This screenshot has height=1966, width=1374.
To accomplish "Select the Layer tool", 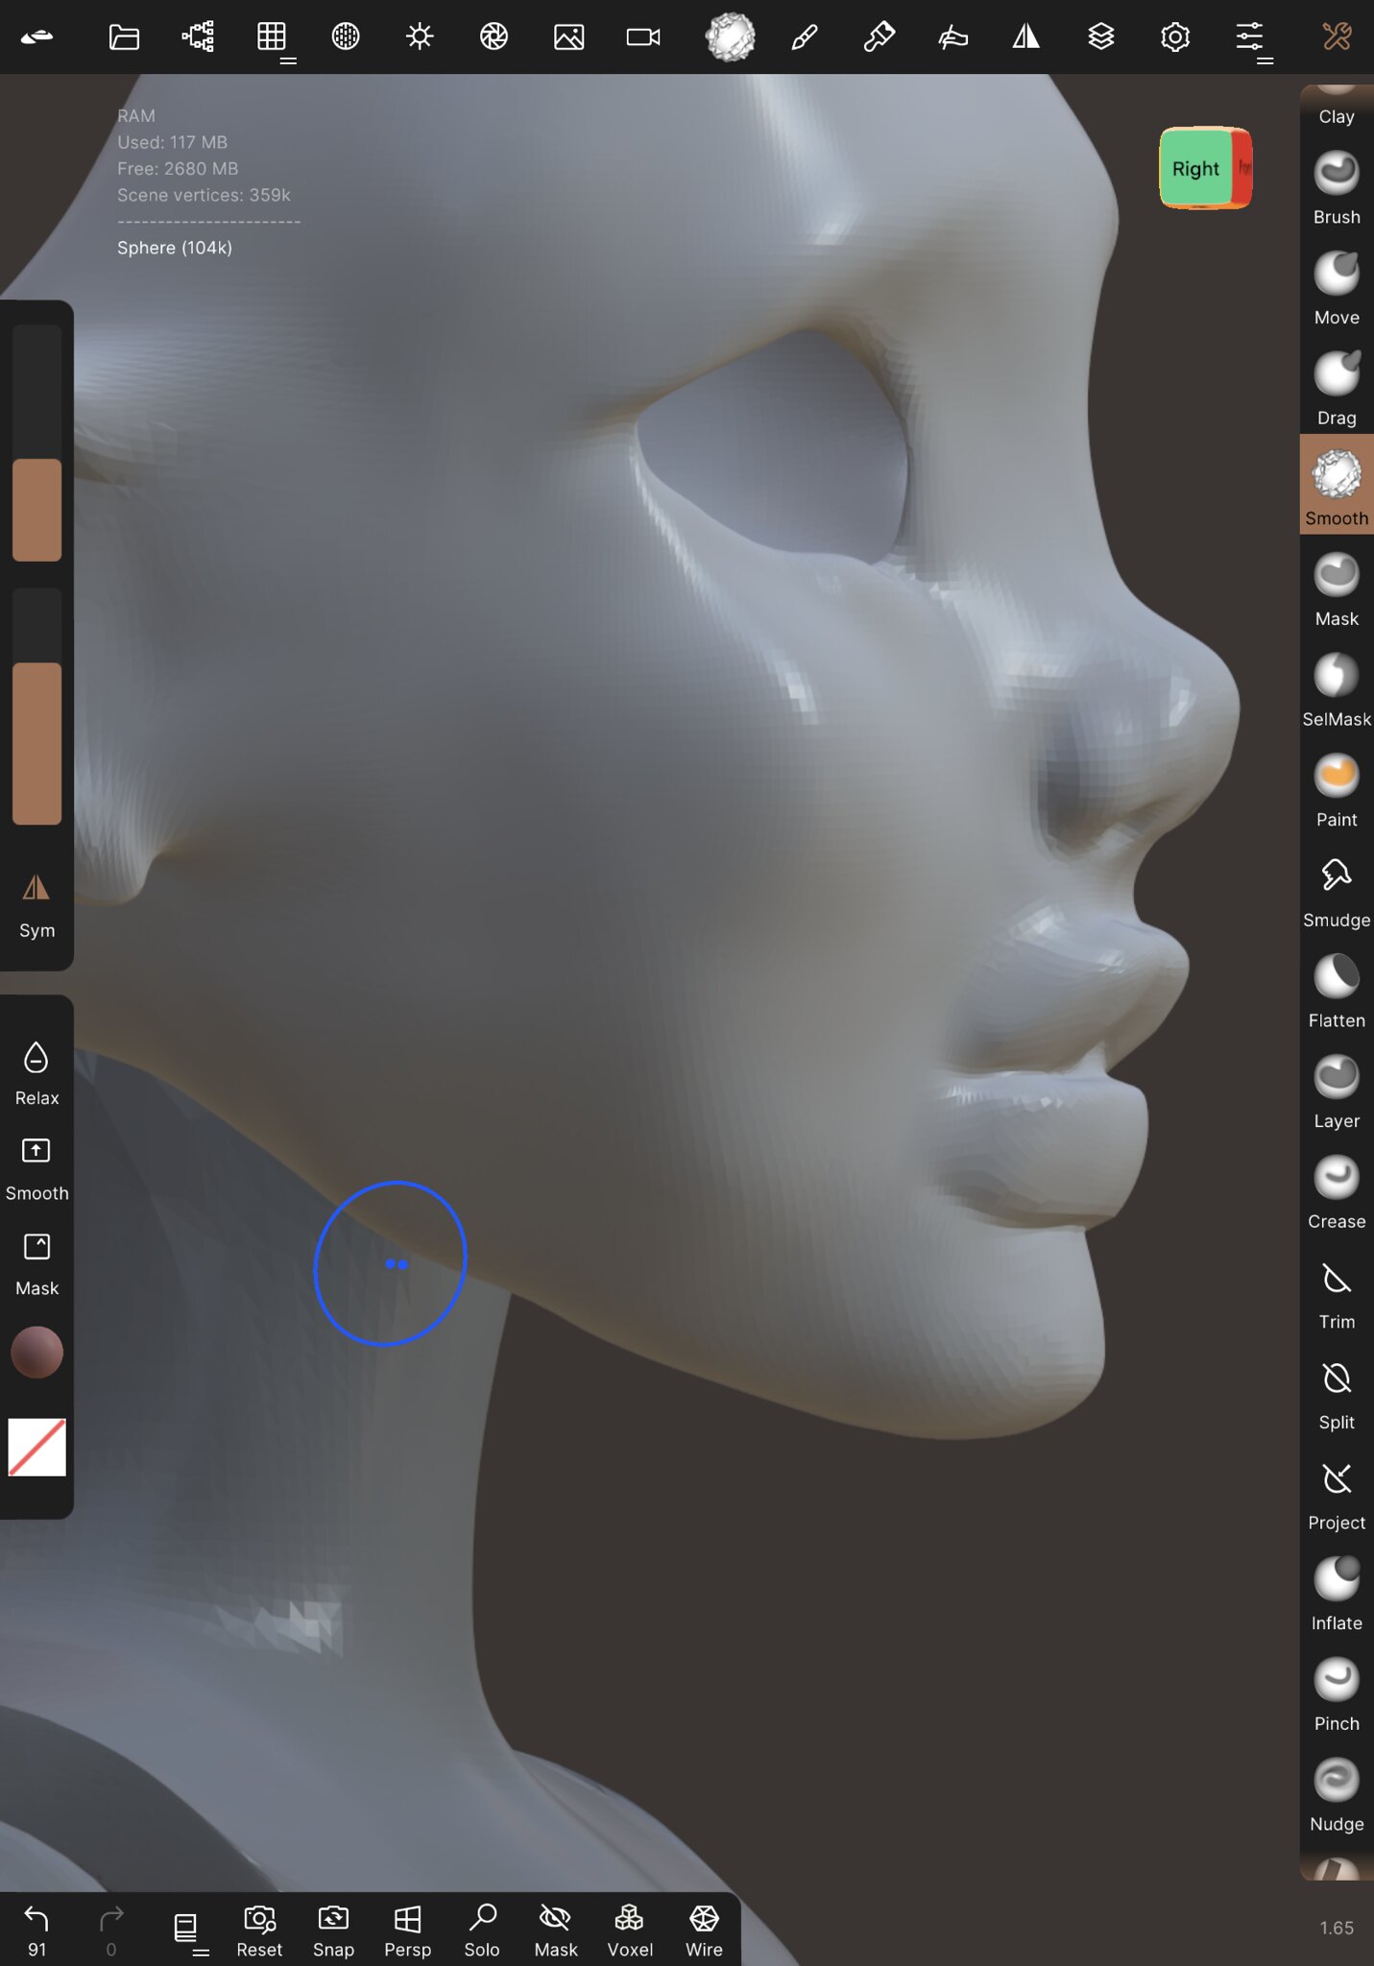I will [x=1337, y=1091].
